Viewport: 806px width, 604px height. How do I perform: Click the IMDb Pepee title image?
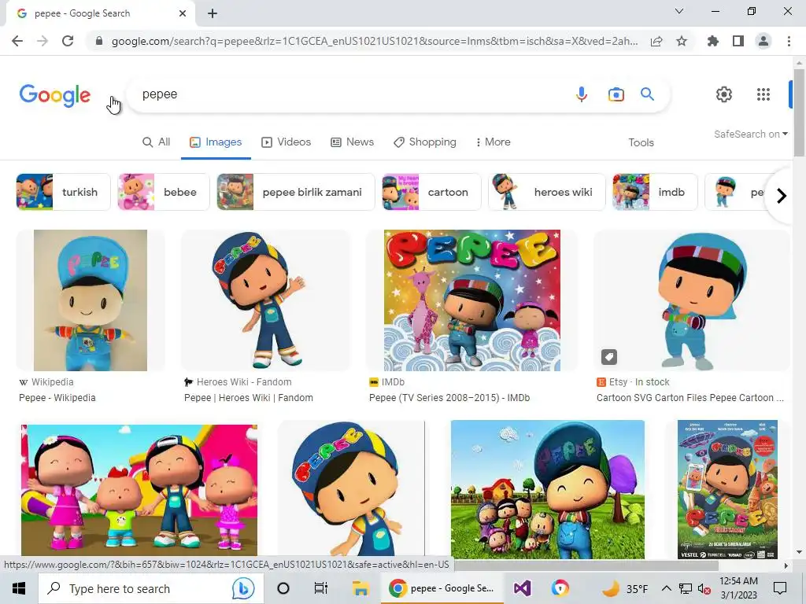472,300
